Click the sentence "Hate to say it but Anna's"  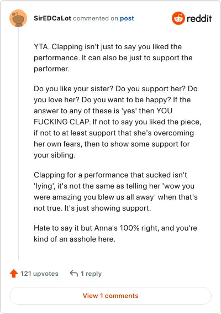click(115, 233)
